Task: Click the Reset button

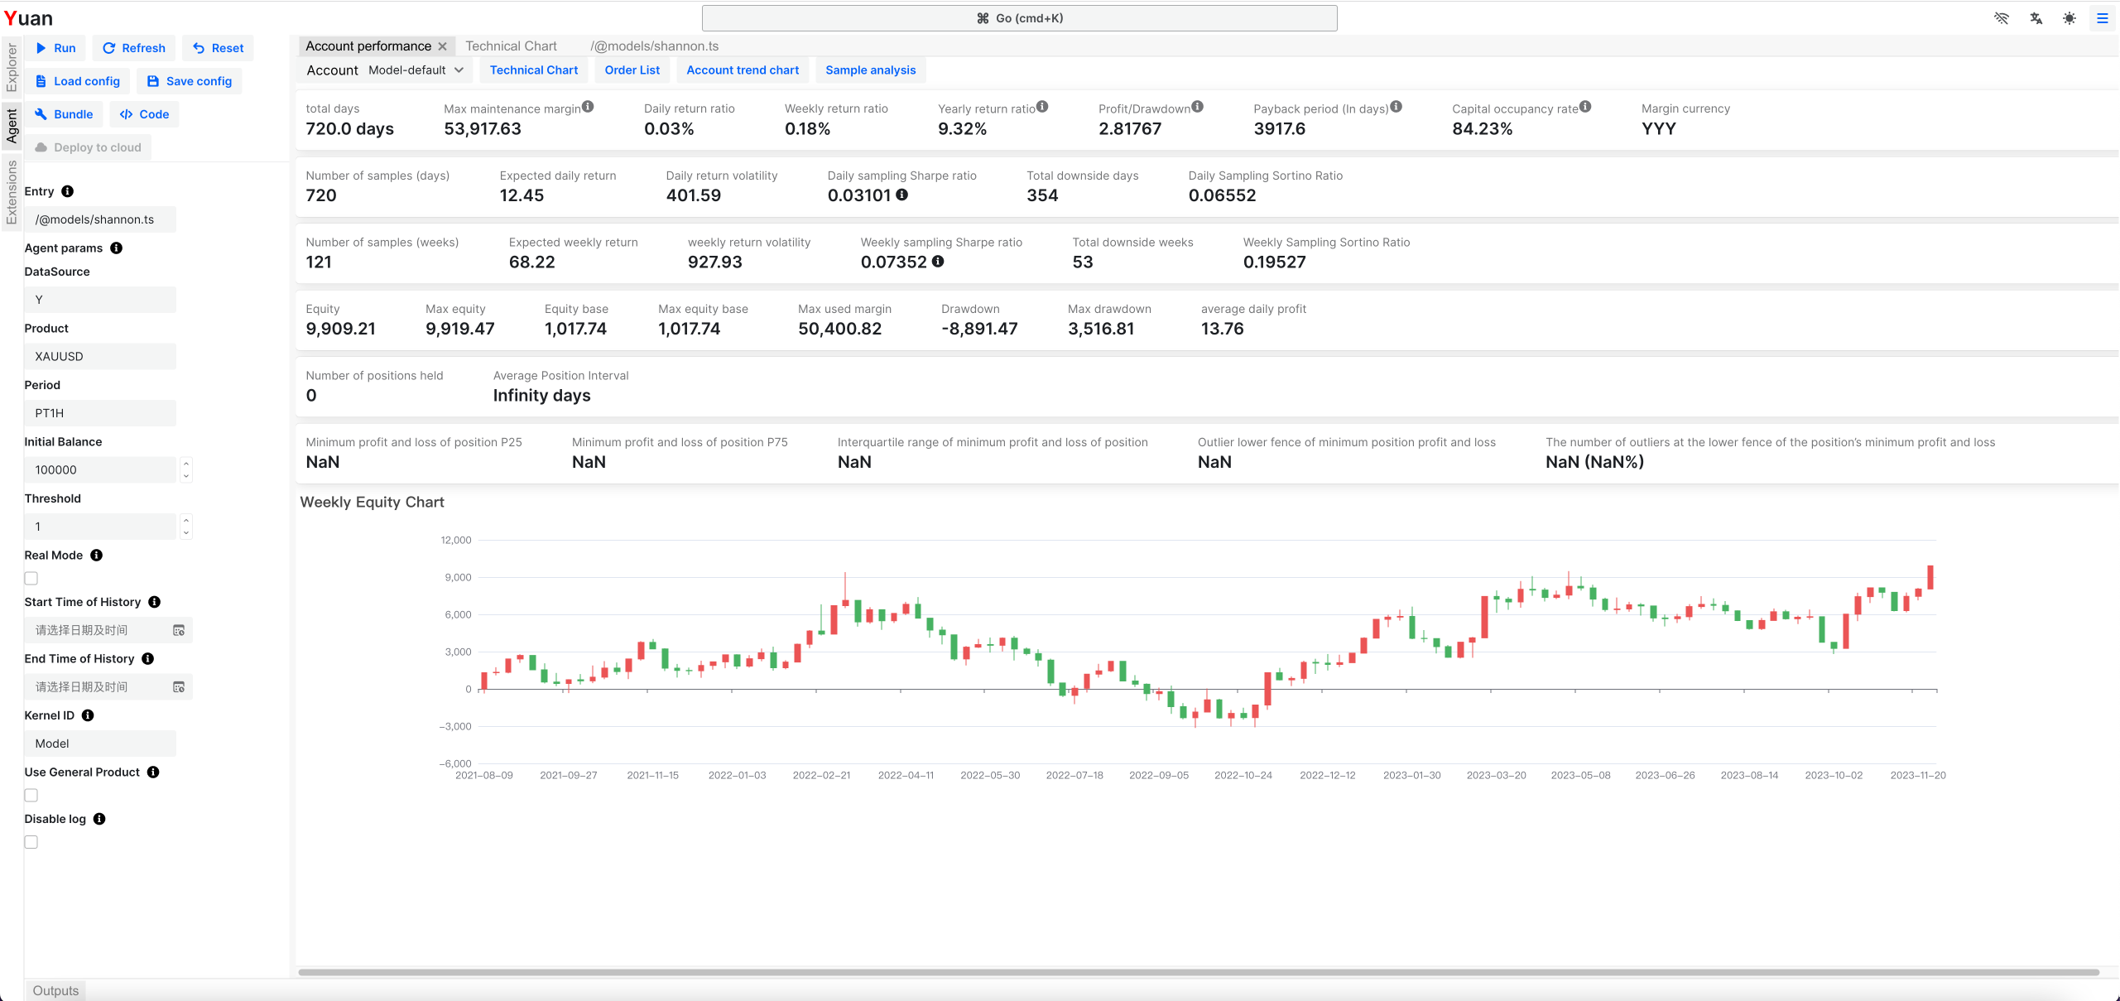Action: 218,48
